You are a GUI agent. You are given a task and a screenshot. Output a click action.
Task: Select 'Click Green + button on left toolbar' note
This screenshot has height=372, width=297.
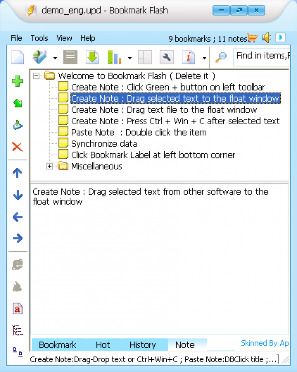168,87
